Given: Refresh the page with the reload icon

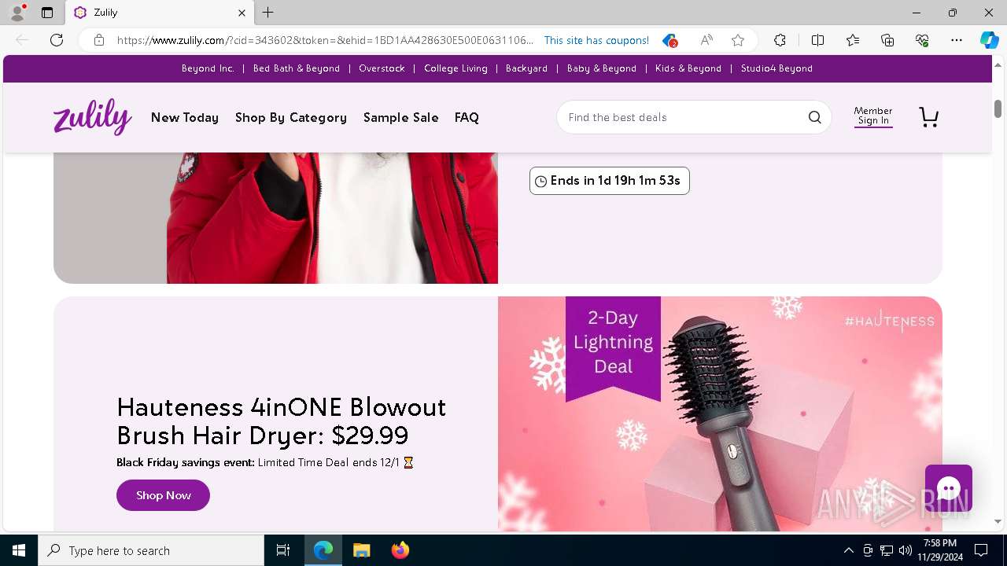Looking at the screenshot, I should (x=57, y=40).
